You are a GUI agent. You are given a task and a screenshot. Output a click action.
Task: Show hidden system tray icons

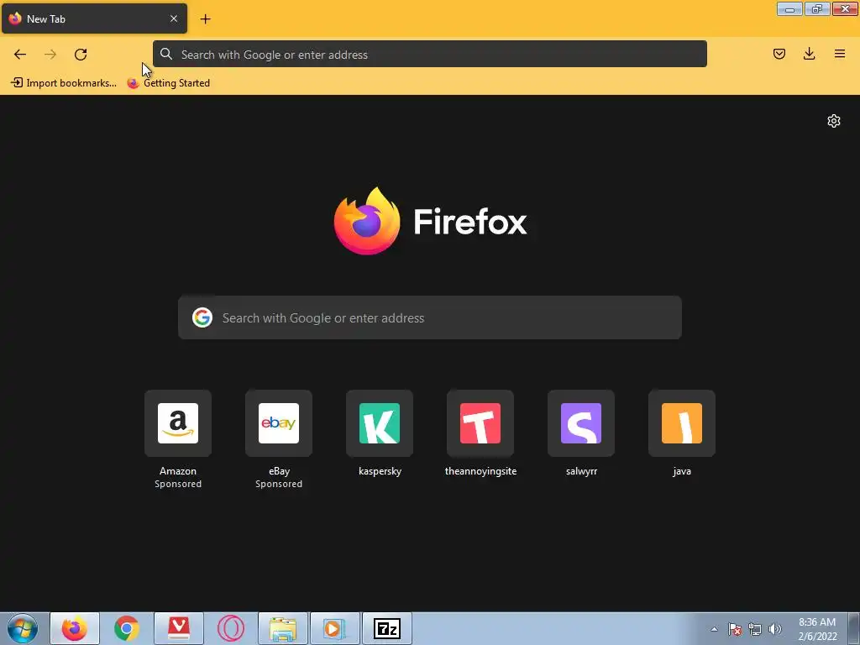pyautogui.click(x=714, y=629)
